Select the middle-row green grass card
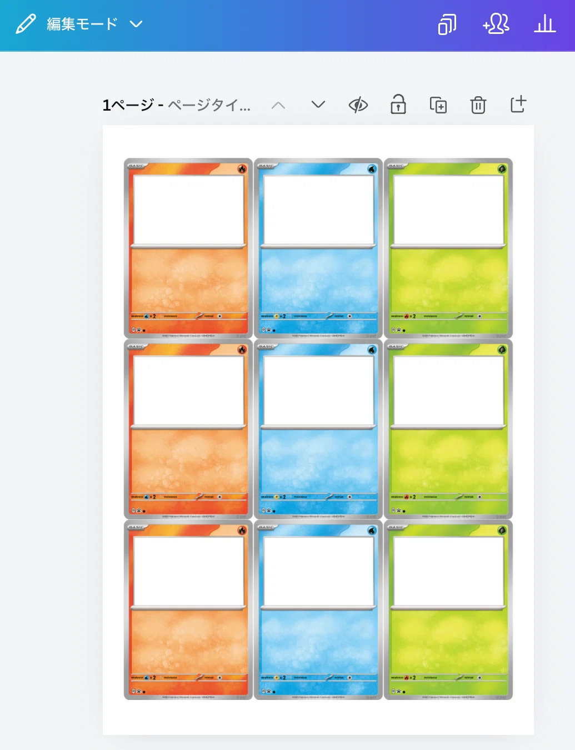 tap(448, 429)
